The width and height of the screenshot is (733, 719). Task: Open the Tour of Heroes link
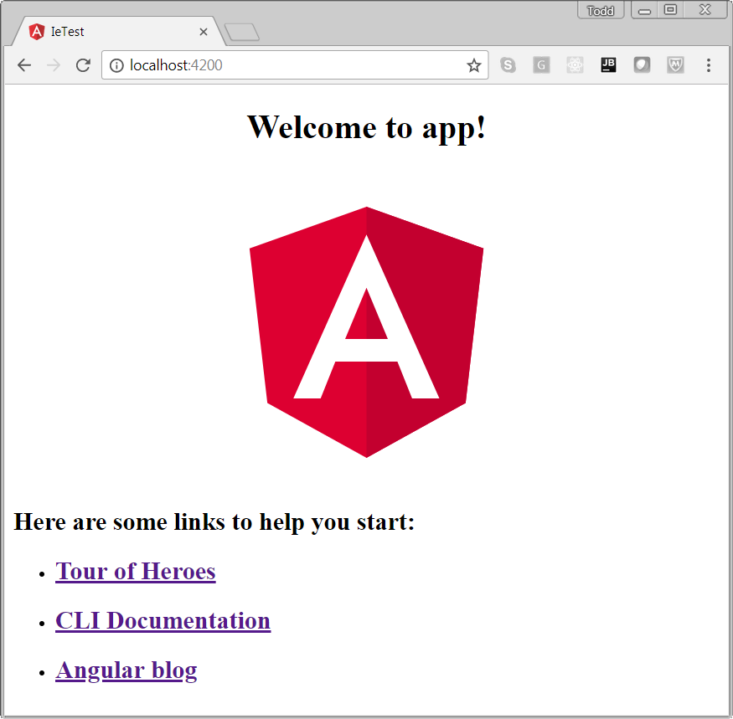(x=136, y=572)
